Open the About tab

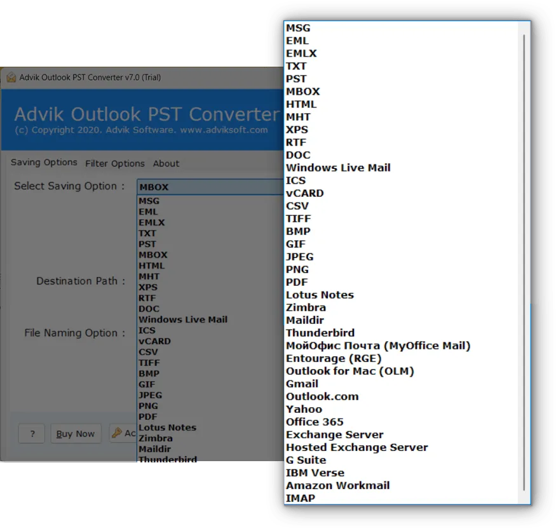(x=166, y=163)
